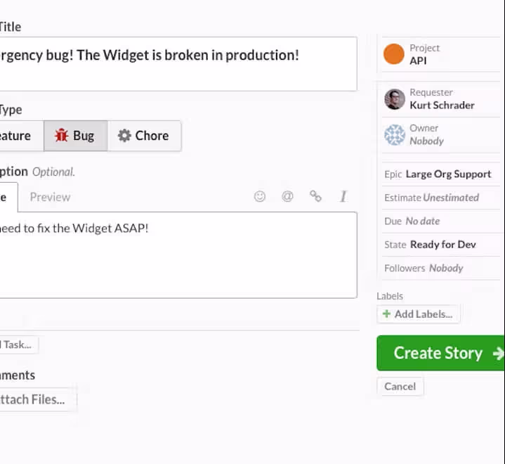Click the green plus in Add Labels
The image size is (505, 464).
[x=386, y=314]
